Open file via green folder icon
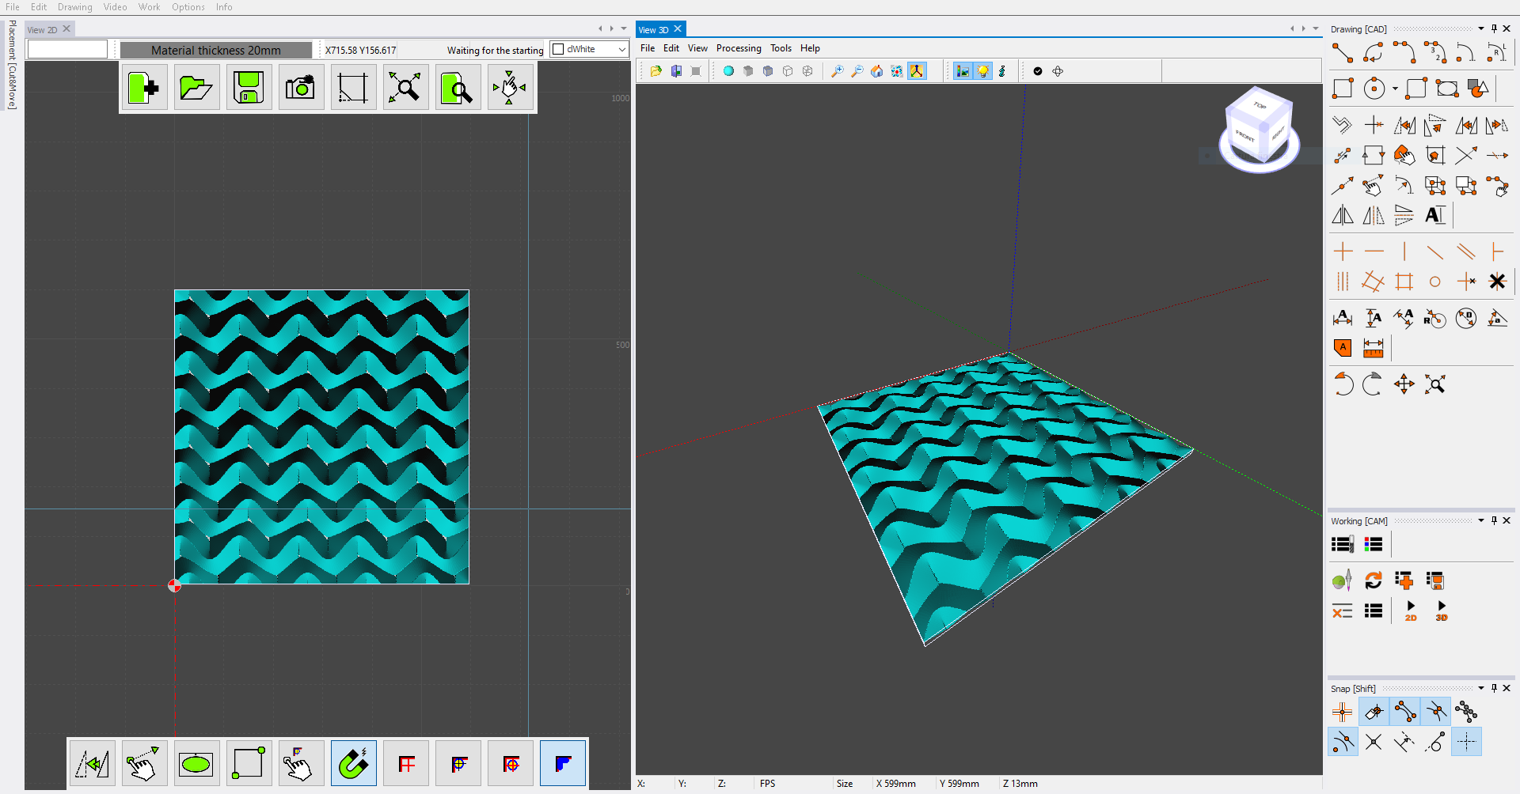 pos(196,88)
